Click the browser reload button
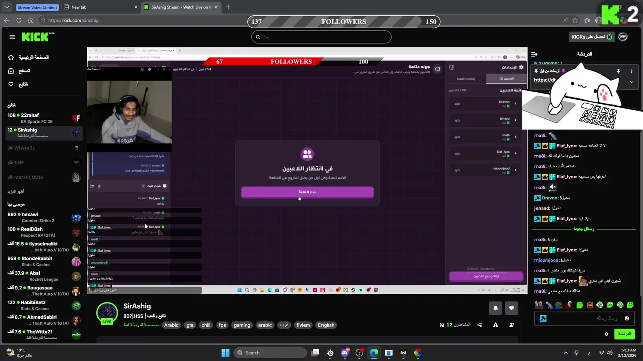The width and height of the screenshot is (643, 361). (19, 20)
